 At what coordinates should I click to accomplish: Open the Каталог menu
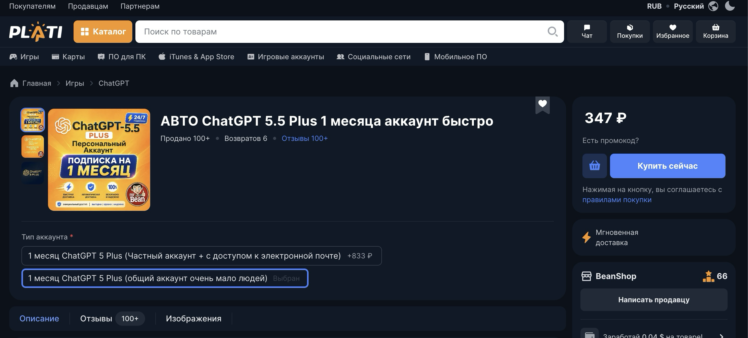pos(103,32)
